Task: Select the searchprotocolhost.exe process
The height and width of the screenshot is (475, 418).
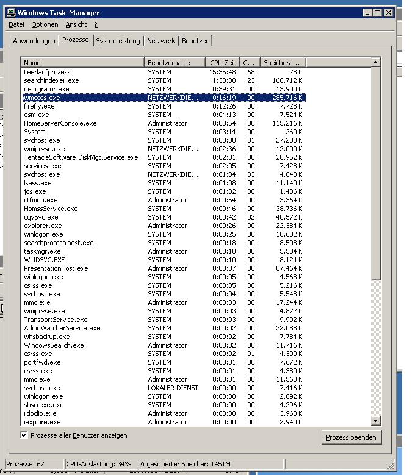Action: pyautogui.click(x=164, y=243)
